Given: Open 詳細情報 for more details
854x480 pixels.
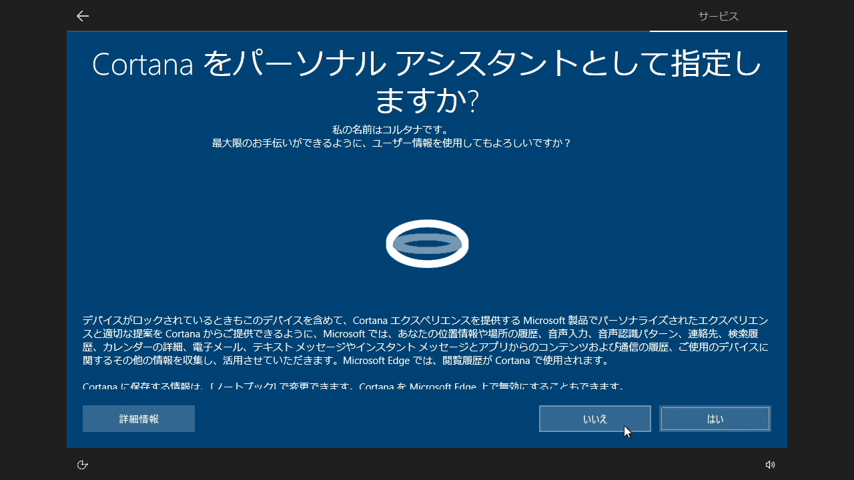Looking at the screenshot, I should (139, 419).
